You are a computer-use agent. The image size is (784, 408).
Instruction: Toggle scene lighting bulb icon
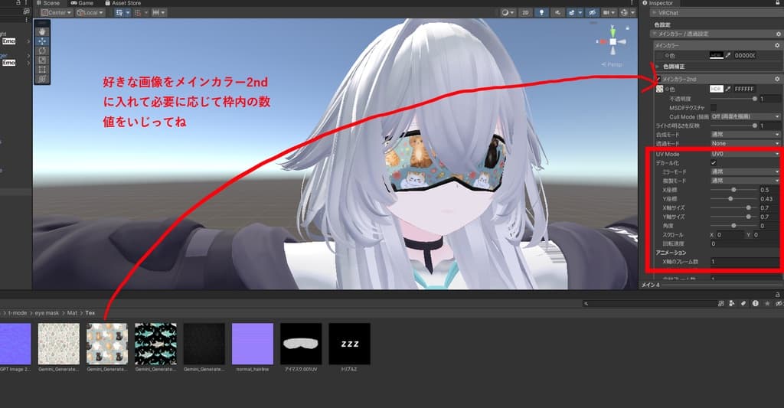point(543,13)
